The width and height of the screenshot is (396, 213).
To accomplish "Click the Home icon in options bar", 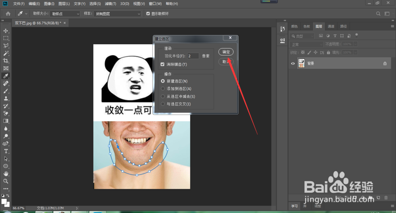I will (x=8, y=13).
